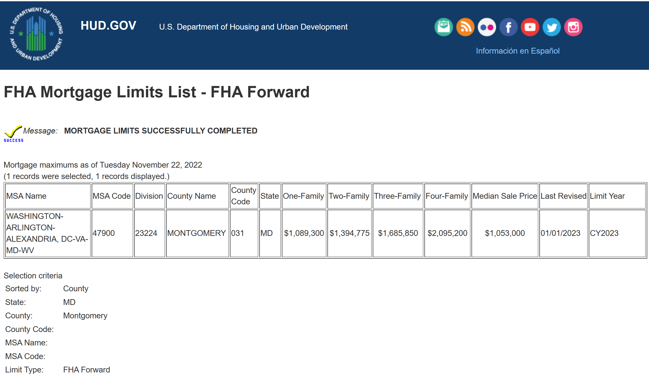Click the Median Sale Price column header
649x376 pixels.
point(505,196)
